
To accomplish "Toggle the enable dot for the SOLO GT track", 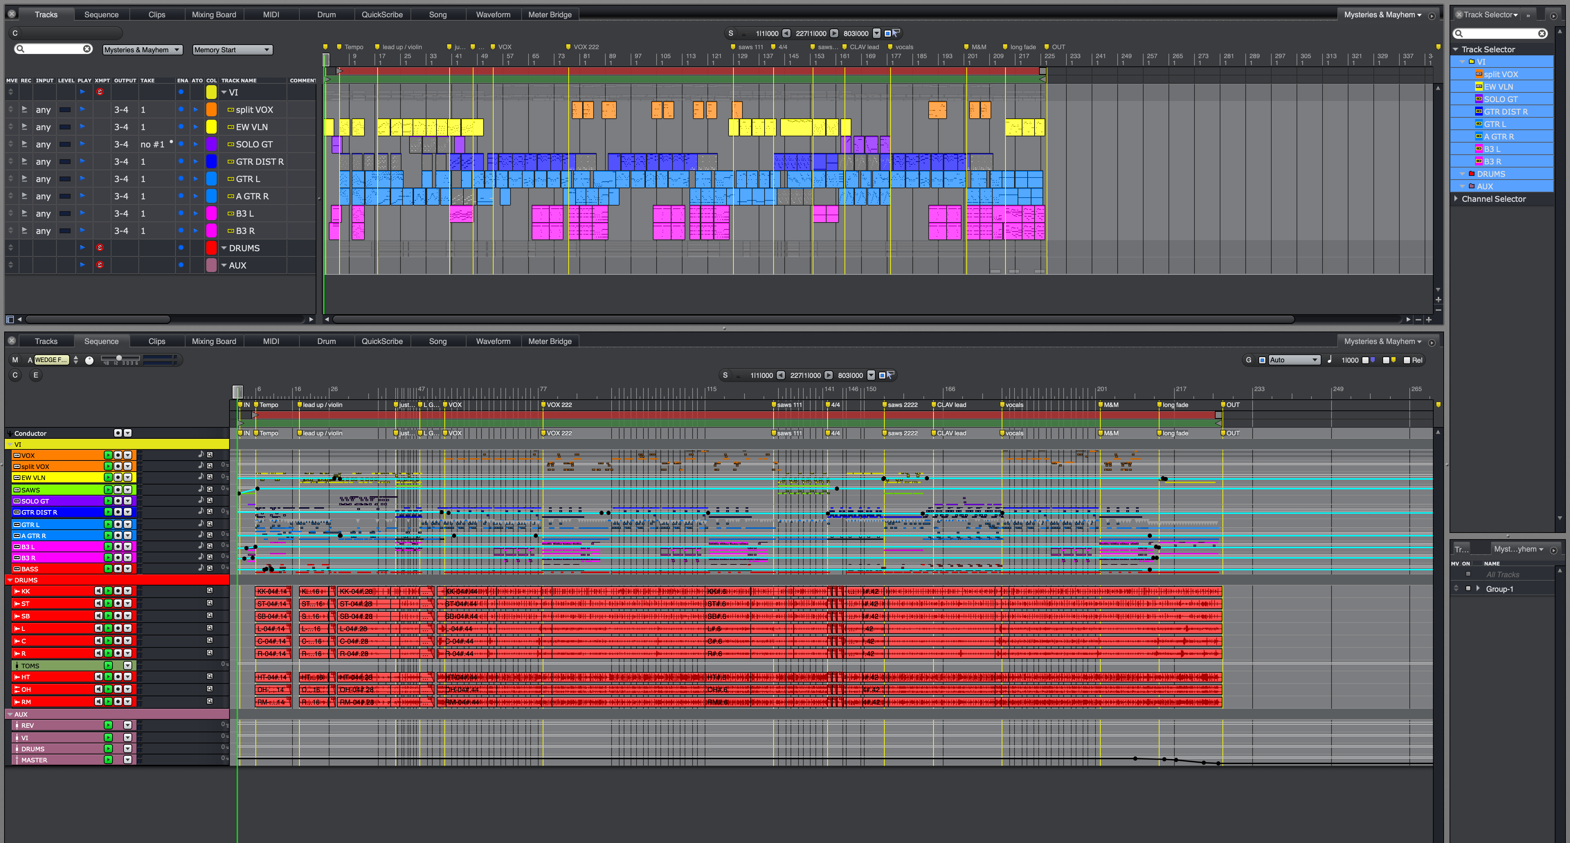I will point(181,144).
